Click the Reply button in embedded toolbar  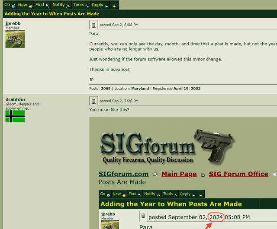pos(187,194)
